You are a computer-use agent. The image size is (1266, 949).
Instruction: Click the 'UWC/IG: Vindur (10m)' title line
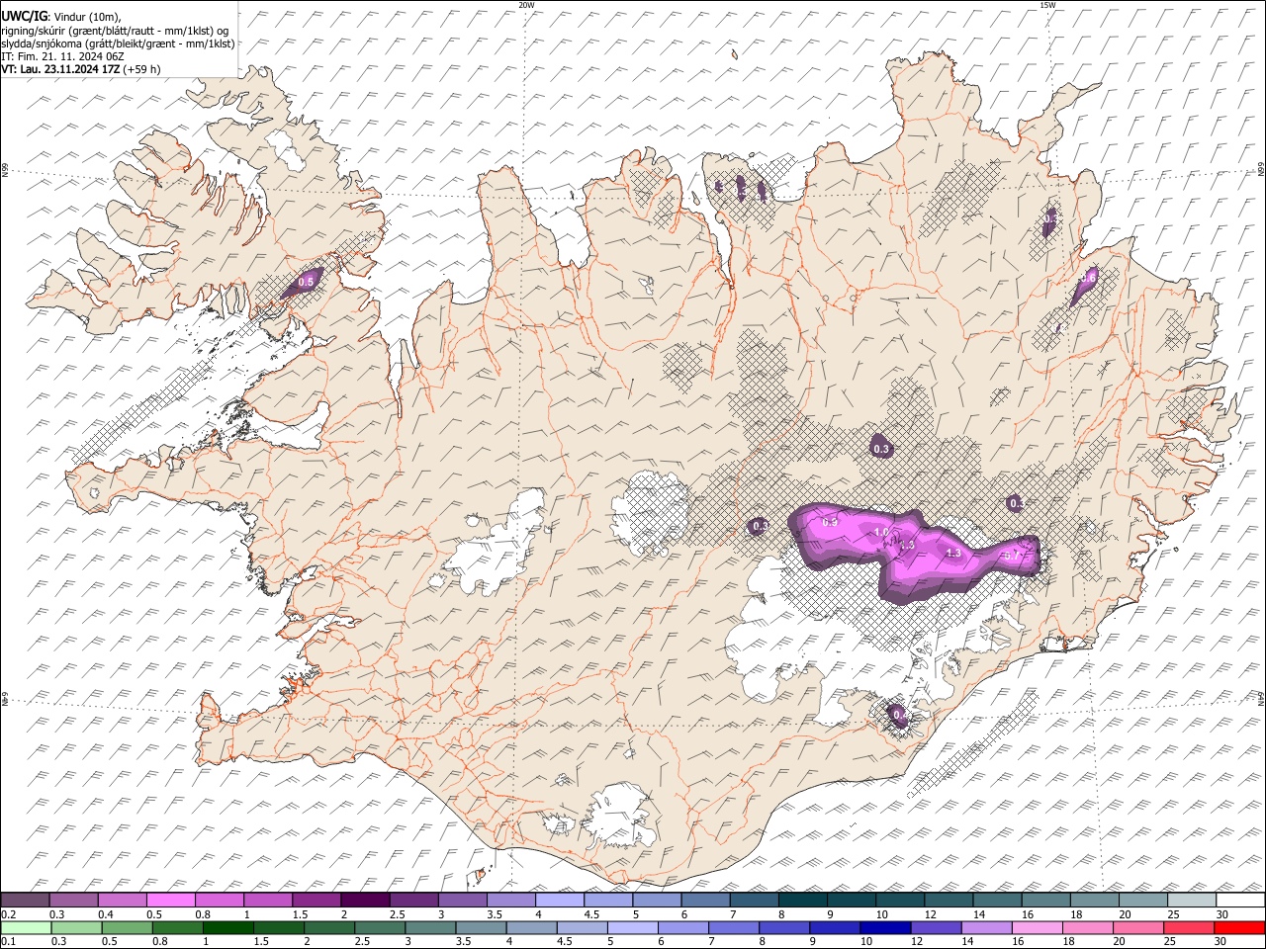(61, 17)
